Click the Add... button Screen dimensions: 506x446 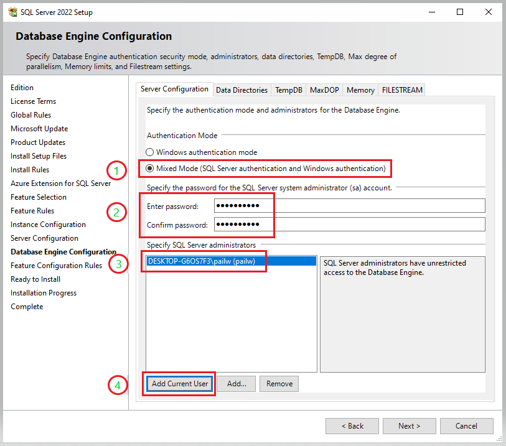coord(237,384)
